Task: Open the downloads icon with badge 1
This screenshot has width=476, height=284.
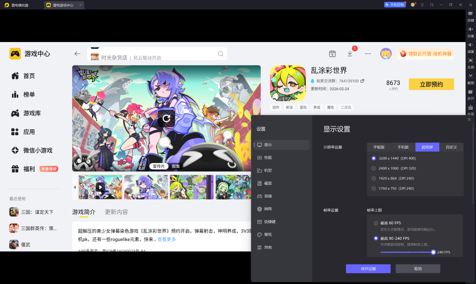Action: pos(350,54)
